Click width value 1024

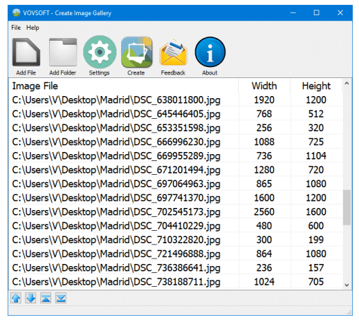pyautogui.click(x=264, y=282)
